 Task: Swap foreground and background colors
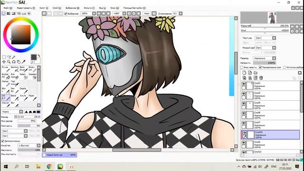[x=39, y=56]
